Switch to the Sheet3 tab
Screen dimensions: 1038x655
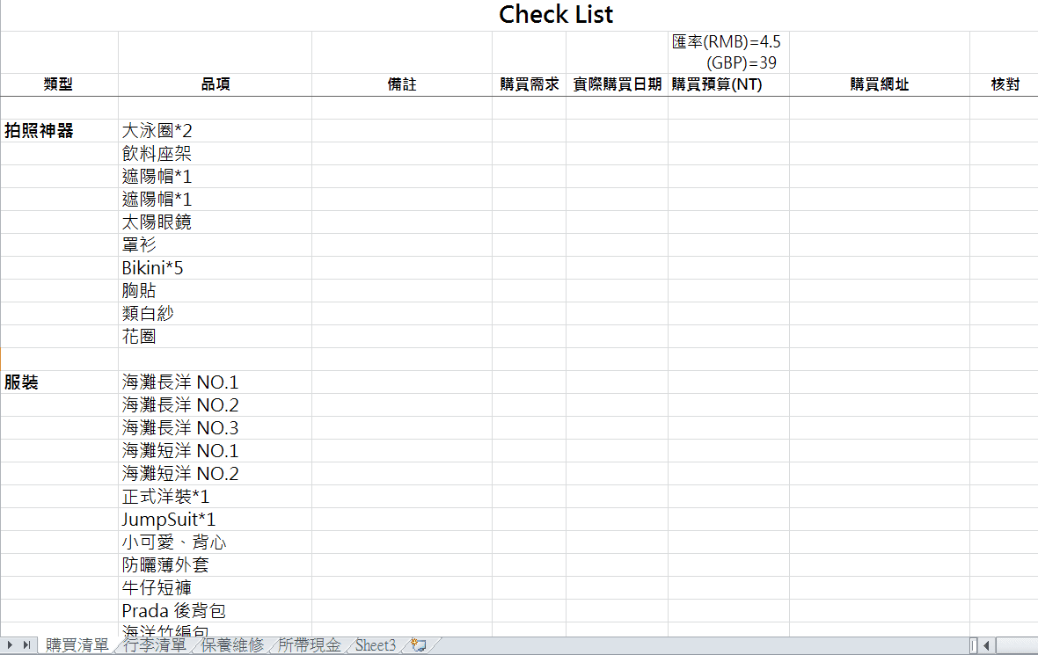point(376,645)
